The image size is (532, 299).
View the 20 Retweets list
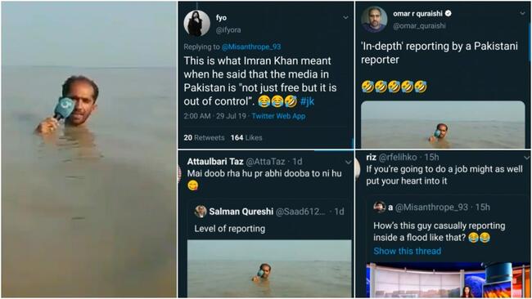point(205,138)
